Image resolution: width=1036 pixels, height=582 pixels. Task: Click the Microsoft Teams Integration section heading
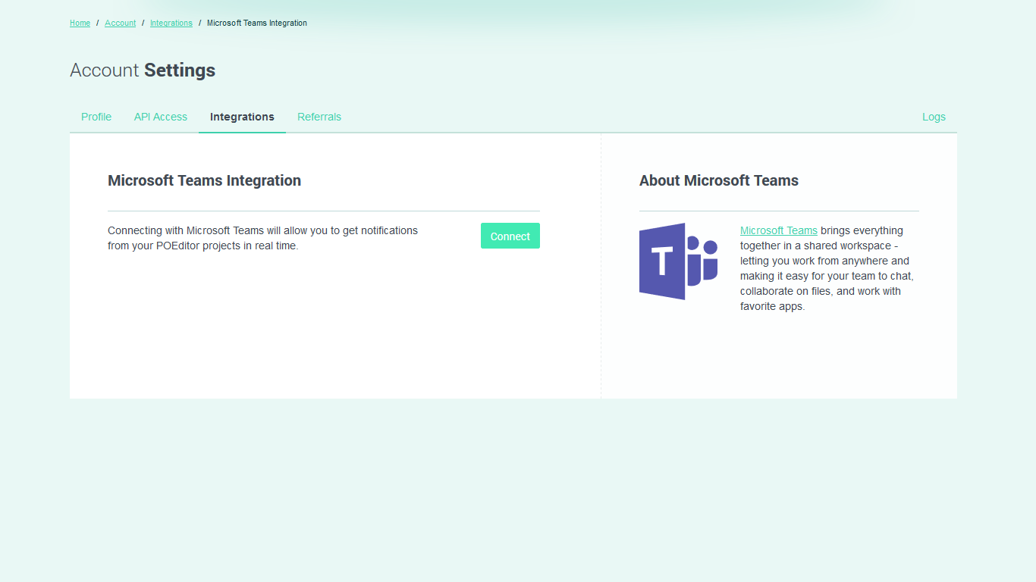coord(204,180)
